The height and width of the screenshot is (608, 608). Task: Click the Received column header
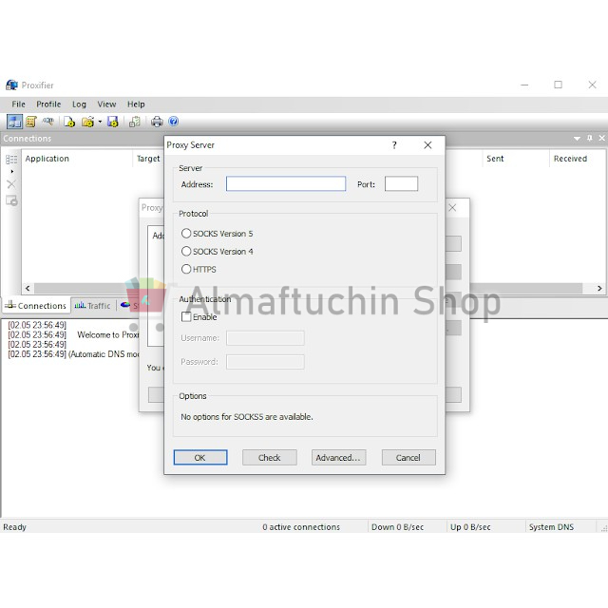[570, 159]
